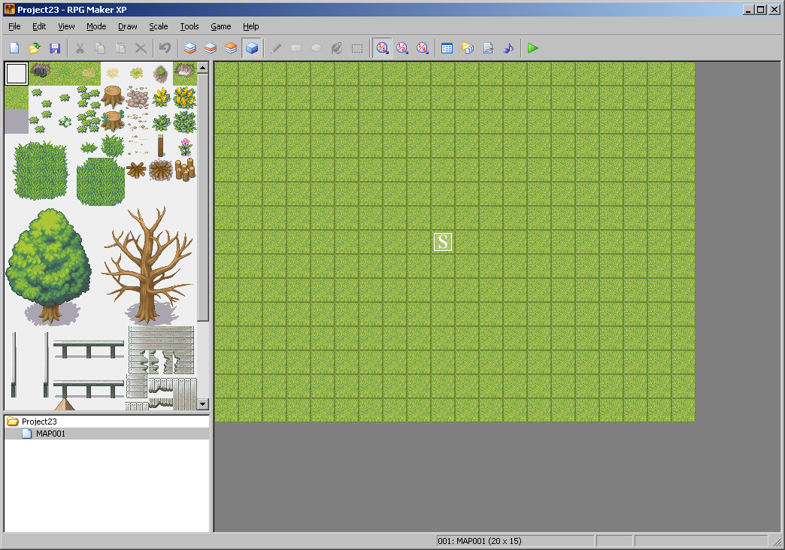Open the Materialbase folders icon
The image size is (785, 550).
tap(468, 48)
